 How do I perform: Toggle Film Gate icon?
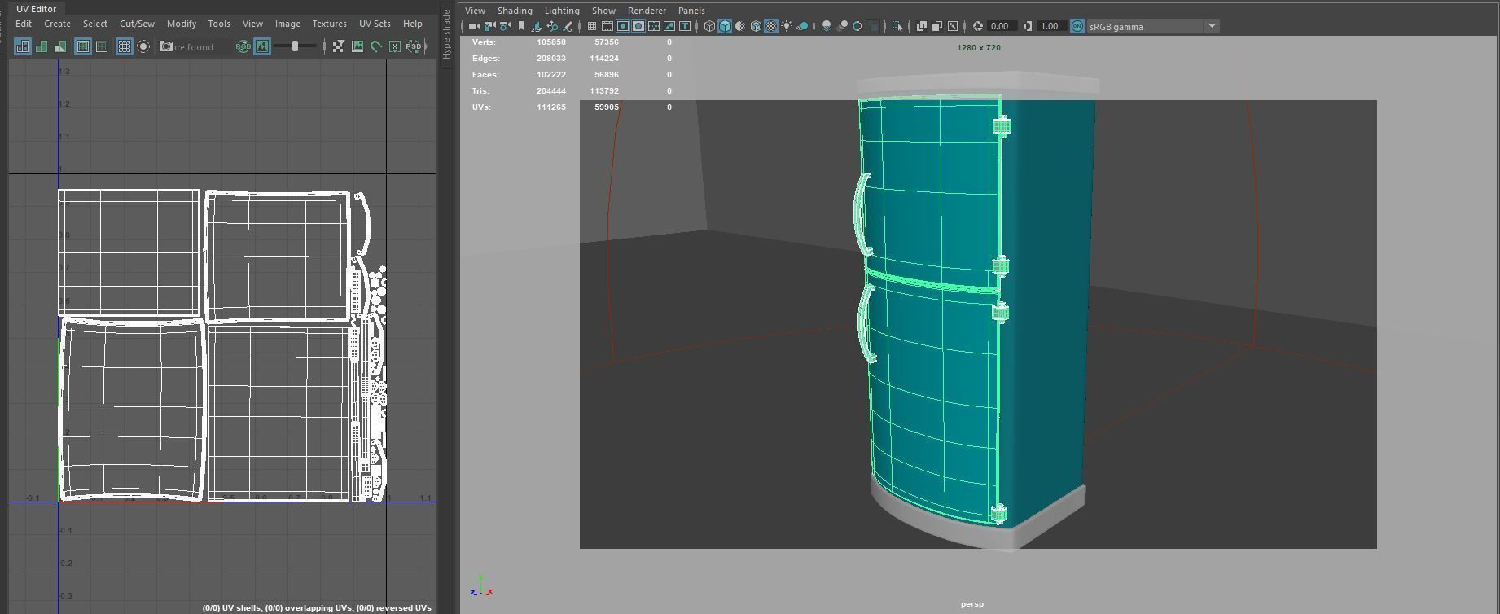607,26
